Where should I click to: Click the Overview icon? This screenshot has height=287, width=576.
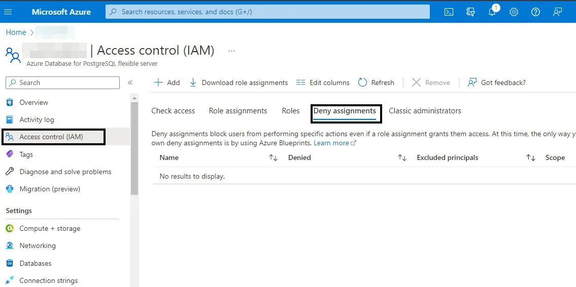pyautogui.click(x=10, y=102)
